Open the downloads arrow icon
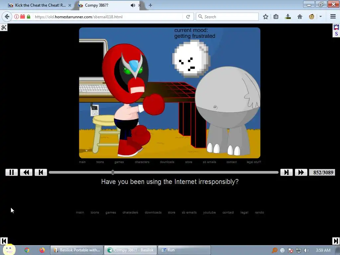The height and width of the screenshot is (255, 340). [288, 17]
